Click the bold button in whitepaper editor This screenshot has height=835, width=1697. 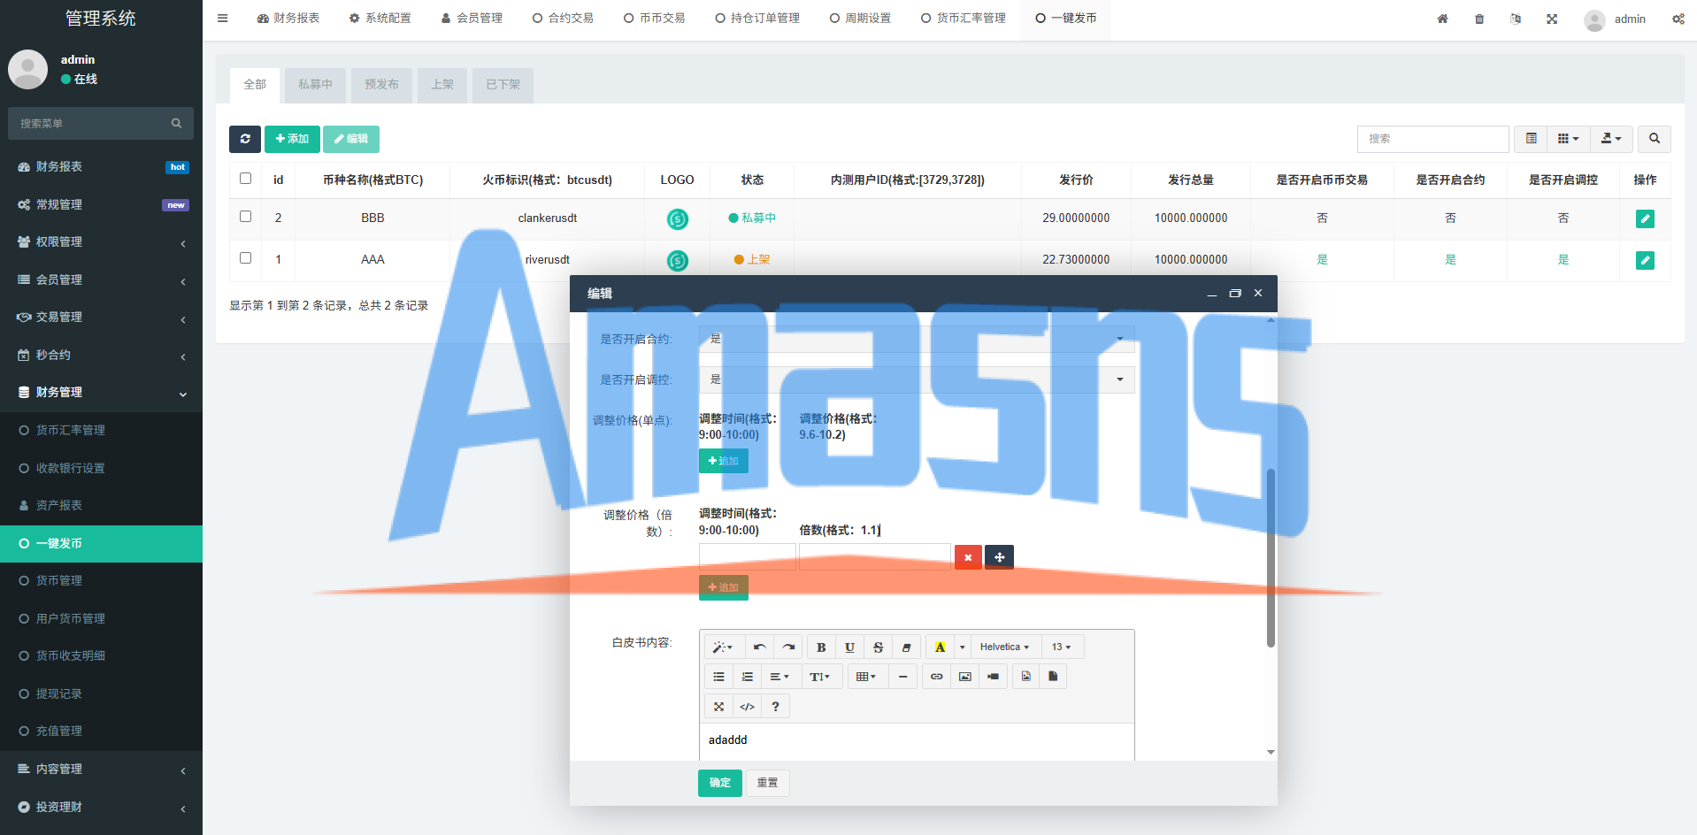821,647
